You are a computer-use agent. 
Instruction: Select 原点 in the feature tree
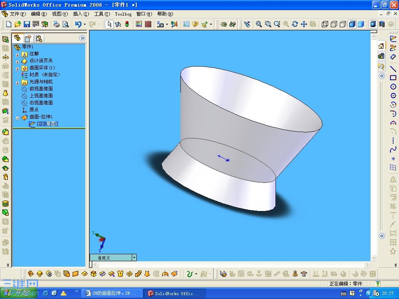(x=34, y=109)
